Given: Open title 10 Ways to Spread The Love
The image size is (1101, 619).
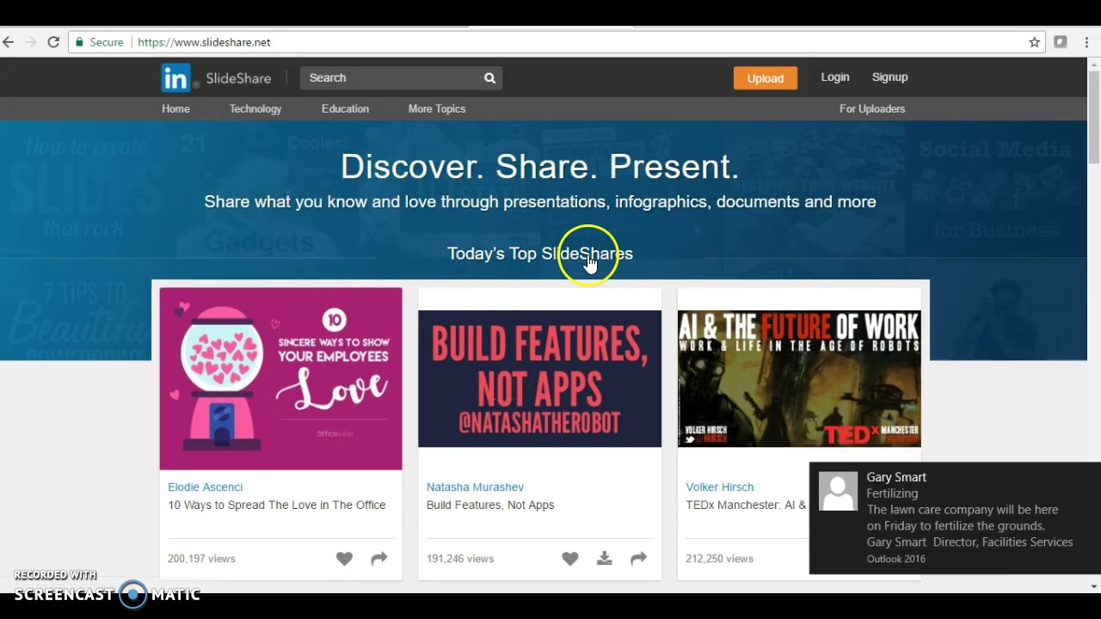Looking at the screenshot, I should [277, 505].
